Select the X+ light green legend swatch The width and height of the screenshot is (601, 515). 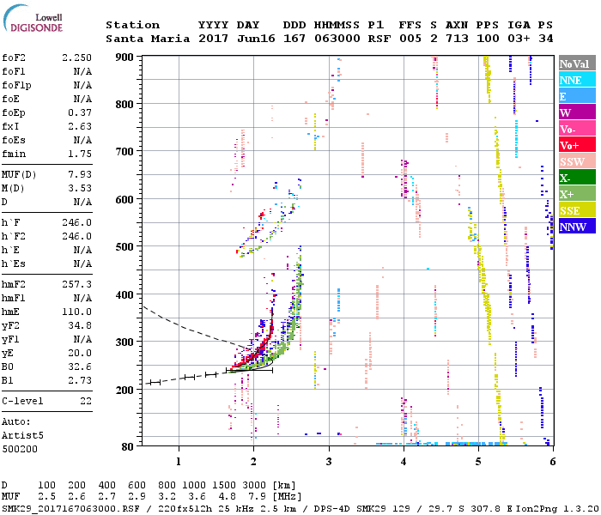pos(577,194)
